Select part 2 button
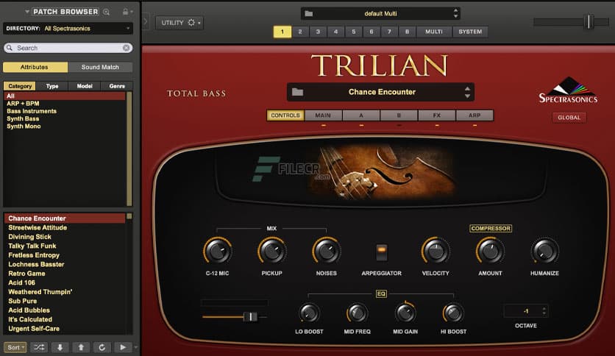This screenshot has width=615, height=356. pos(300,32)
